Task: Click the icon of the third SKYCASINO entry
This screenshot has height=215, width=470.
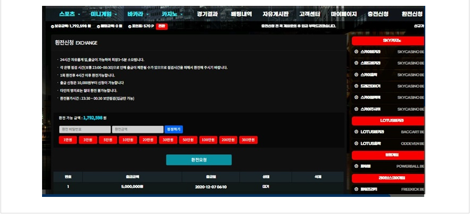Action: [356, 75]
